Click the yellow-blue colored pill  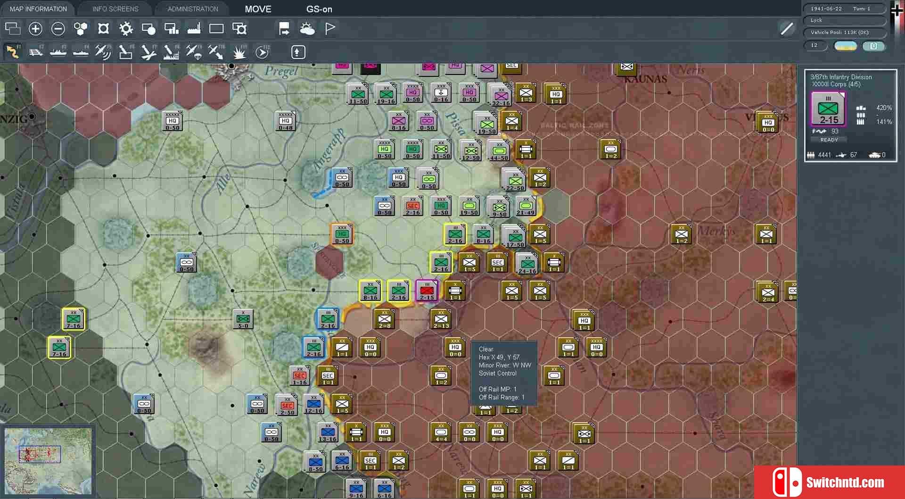click(846, 46)
